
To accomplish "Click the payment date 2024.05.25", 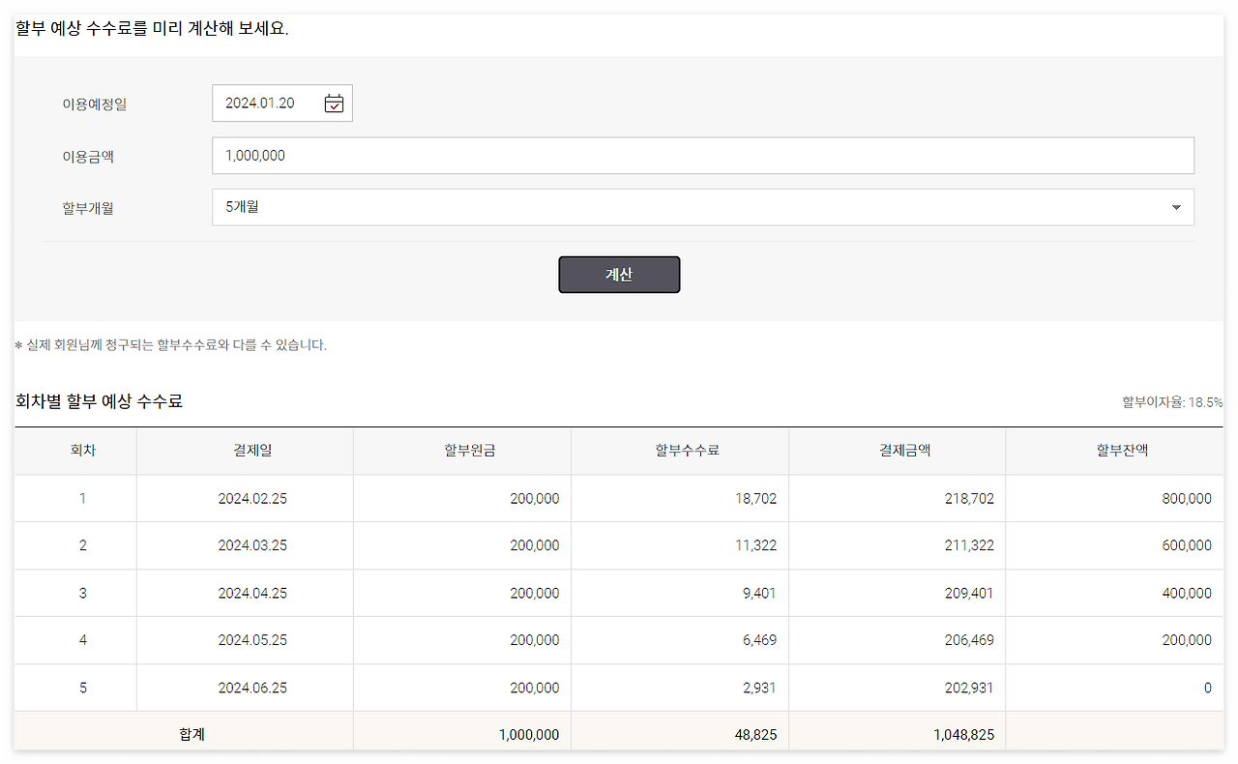I will point(252,640).
